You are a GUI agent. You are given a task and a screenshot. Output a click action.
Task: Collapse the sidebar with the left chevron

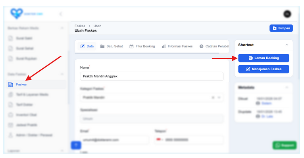(61, 14)
